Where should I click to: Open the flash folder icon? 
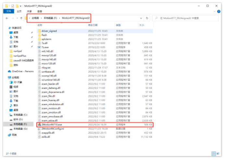coord(39,35)
